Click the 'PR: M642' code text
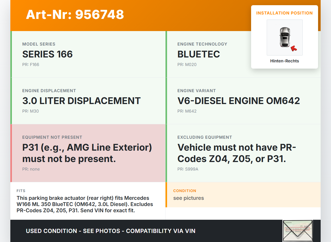The width and height of the screenshot is (331, 242). click(187, 111)
